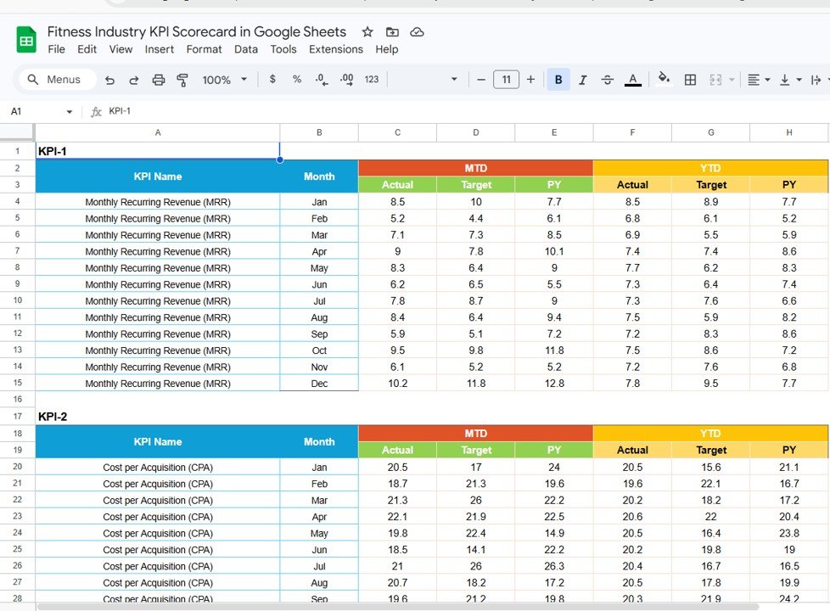The image size is (830, 611).
Task: Format selection as percent
Action: (x=296, y=79)
